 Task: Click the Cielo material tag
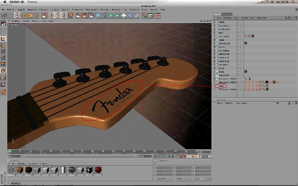[246, 71]
